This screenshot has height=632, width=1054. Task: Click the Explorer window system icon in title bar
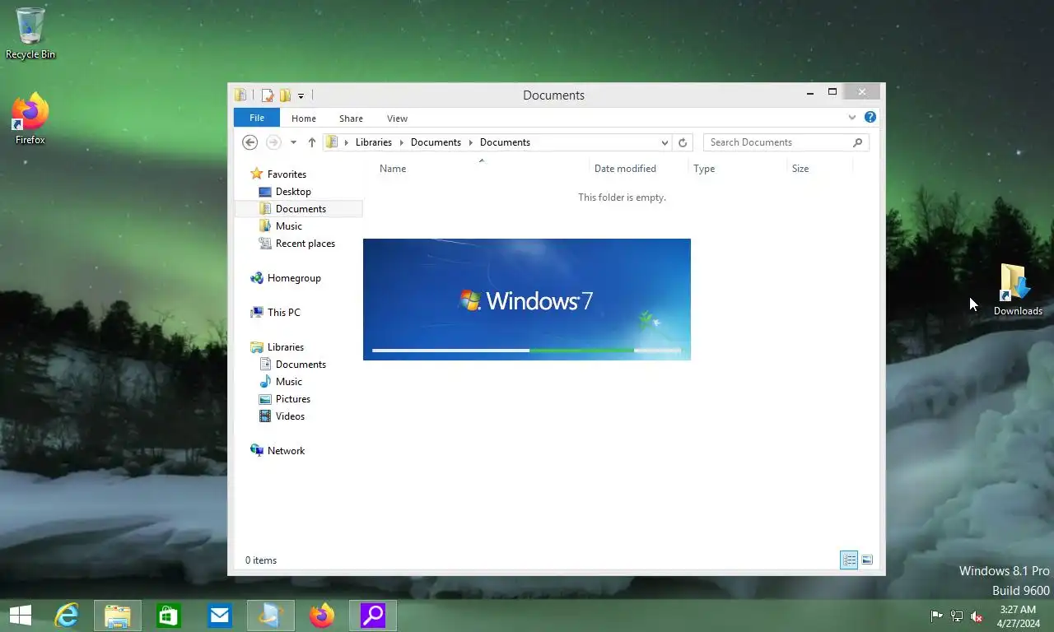click(x=240, y=95)
